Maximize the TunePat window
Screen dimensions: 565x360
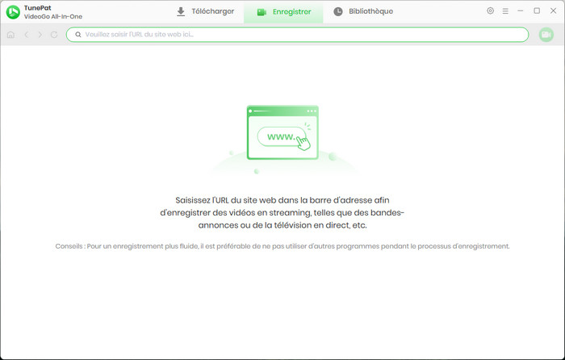[537, 10]
